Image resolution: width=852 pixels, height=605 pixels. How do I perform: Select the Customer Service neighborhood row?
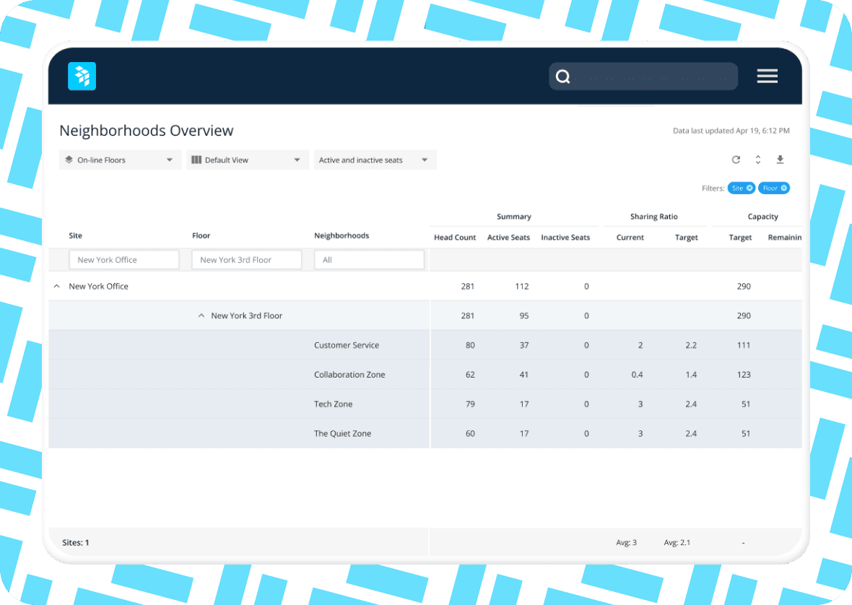pos(347,345)
